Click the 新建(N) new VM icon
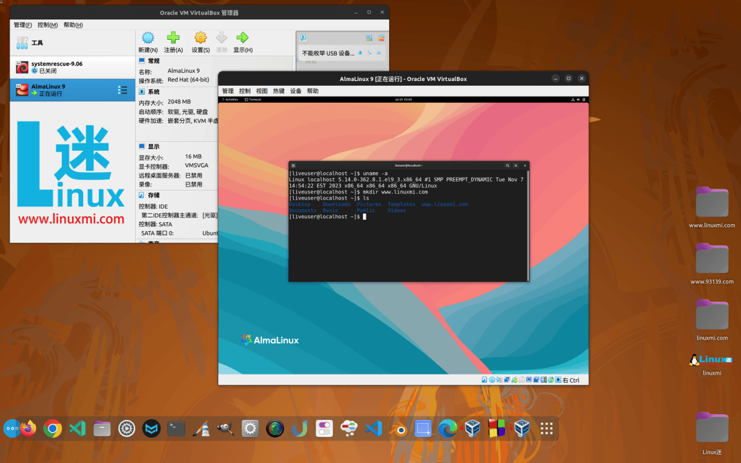The width and height of the screenshot is (741, 463). (x=148, y=38)
